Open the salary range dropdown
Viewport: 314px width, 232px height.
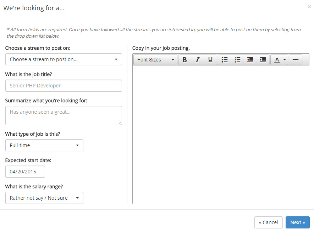pyautogui.click(x=44, y=198)
